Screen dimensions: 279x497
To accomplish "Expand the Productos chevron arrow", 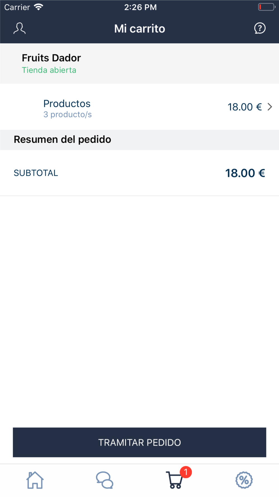I will coord(270,107).
